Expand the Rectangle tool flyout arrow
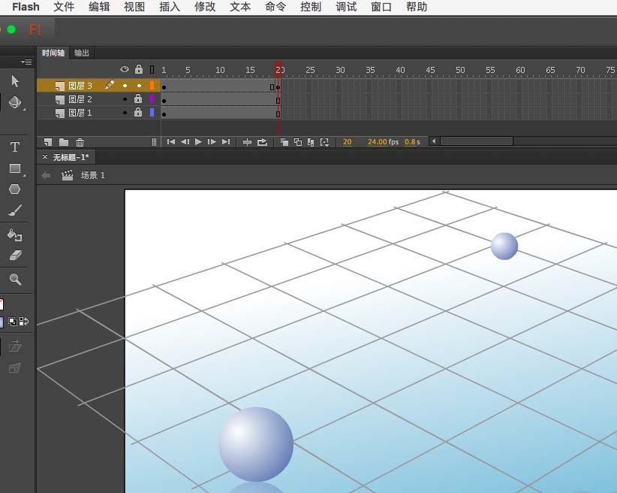The height and width of the screenshot is (493, 617). pyautogui.click(x=24, y=175)
